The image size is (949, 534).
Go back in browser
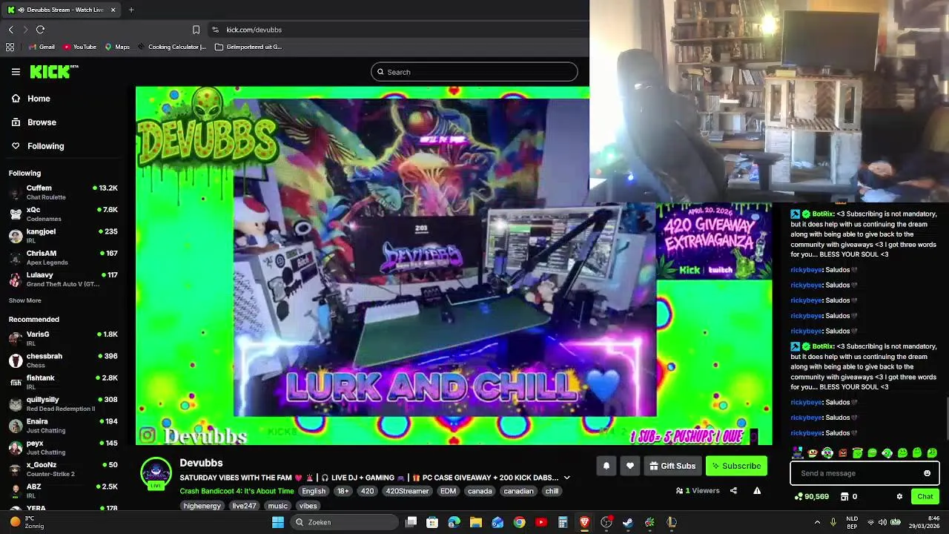[x=10, y=30]
